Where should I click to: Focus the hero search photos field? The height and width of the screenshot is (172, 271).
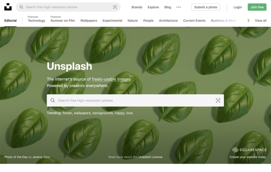coord(135,101)
